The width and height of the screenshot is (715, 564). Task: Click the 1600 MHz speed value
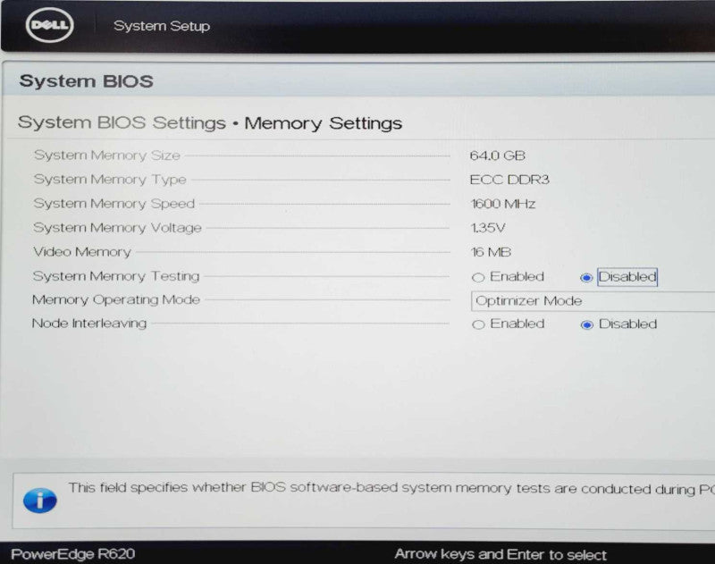pos(503,204)
